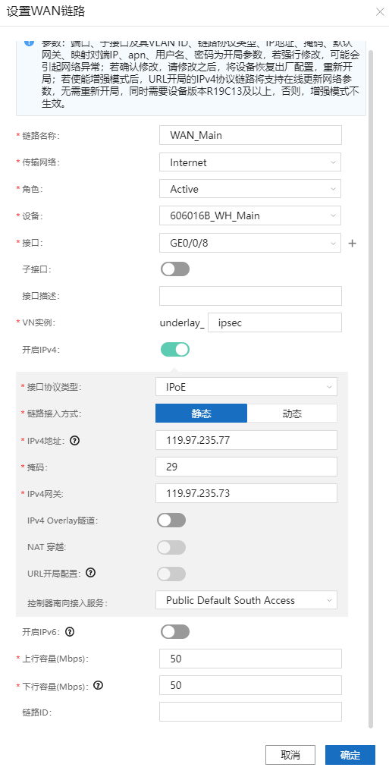Click the 取消 button
The image size is (389, 780).
(290, 755)
